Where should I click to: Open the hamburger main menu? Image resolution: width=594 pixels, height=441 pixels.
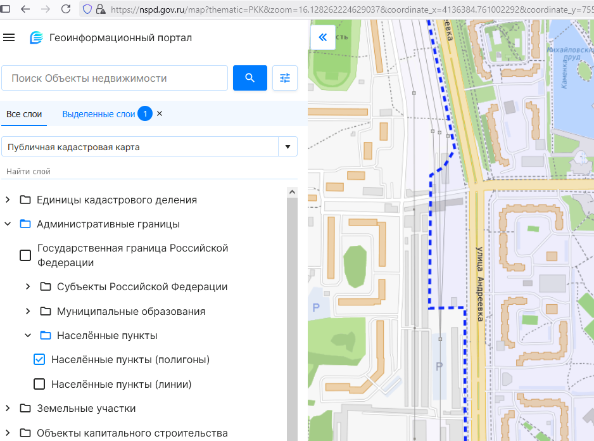9,37
